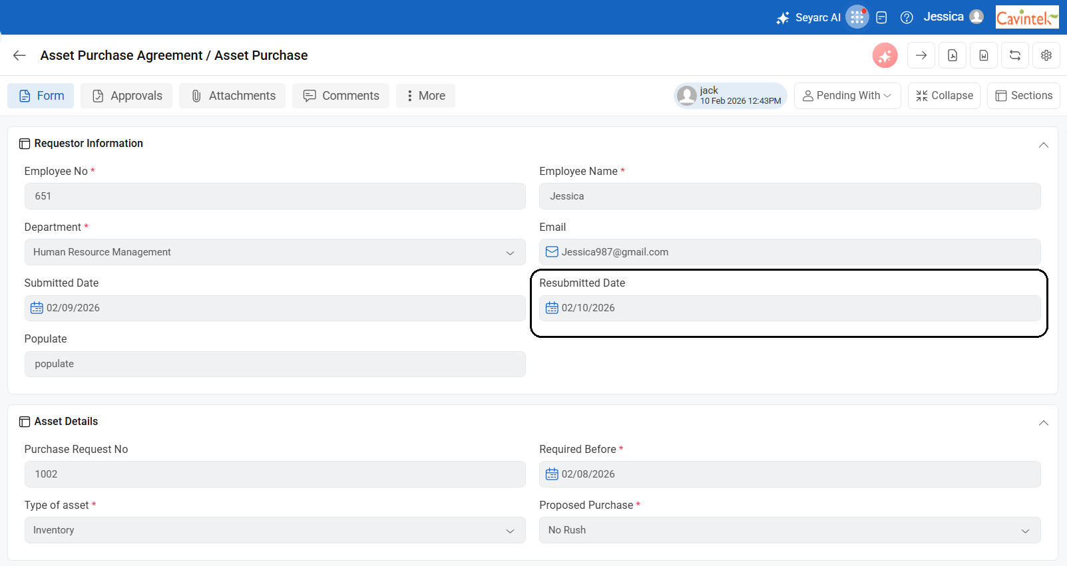Export the form as Word document
The width and height of the screenshot is (1067, 566).
click(983, 56)
